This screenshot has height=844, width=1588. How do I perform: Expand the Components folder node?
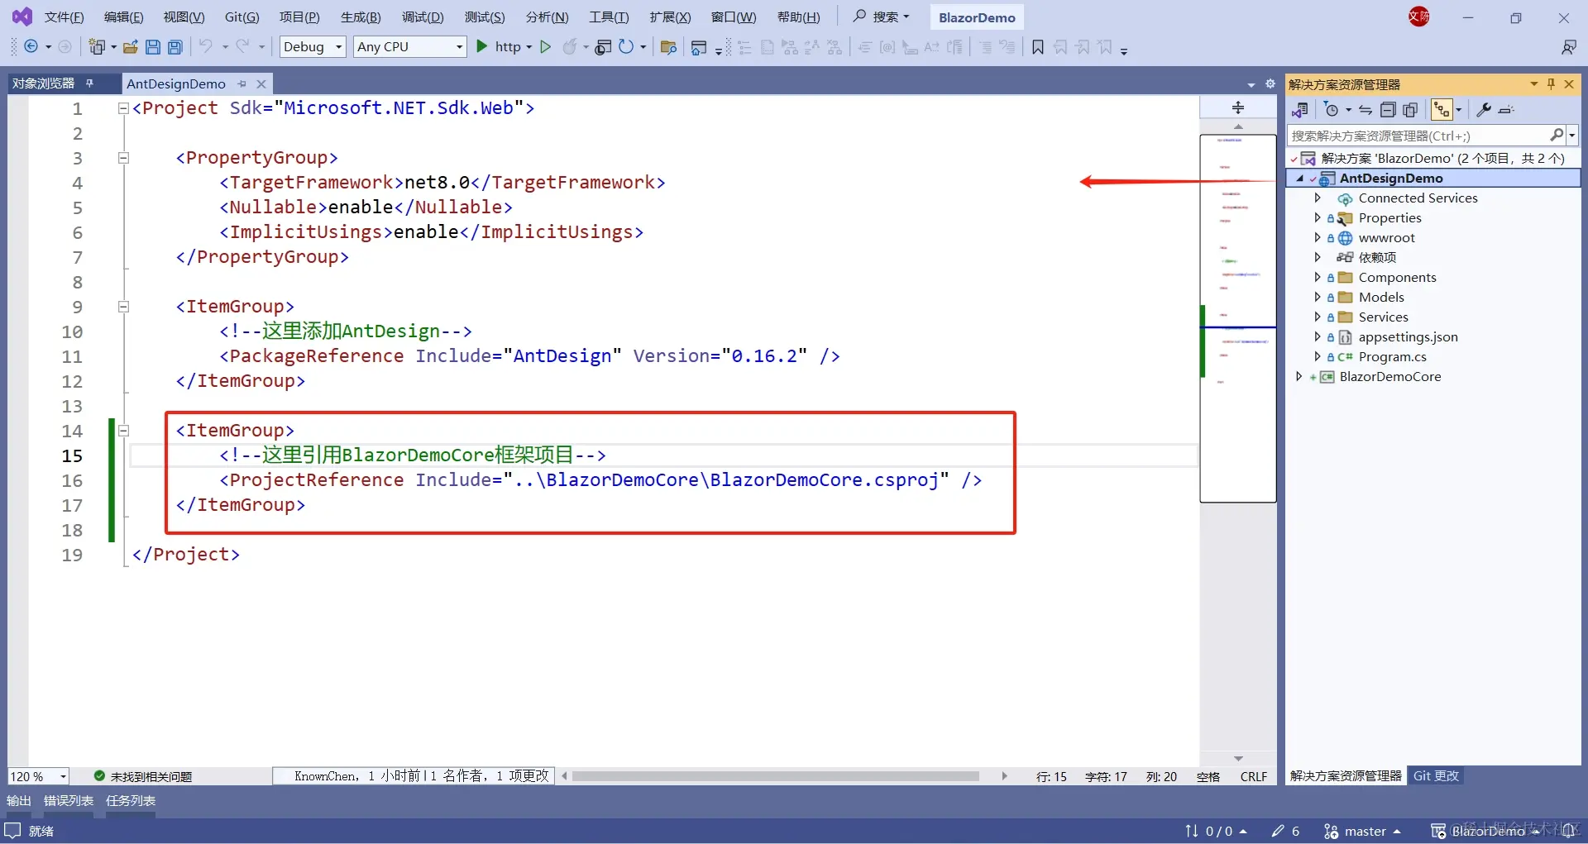click(x=1318, y=277)
